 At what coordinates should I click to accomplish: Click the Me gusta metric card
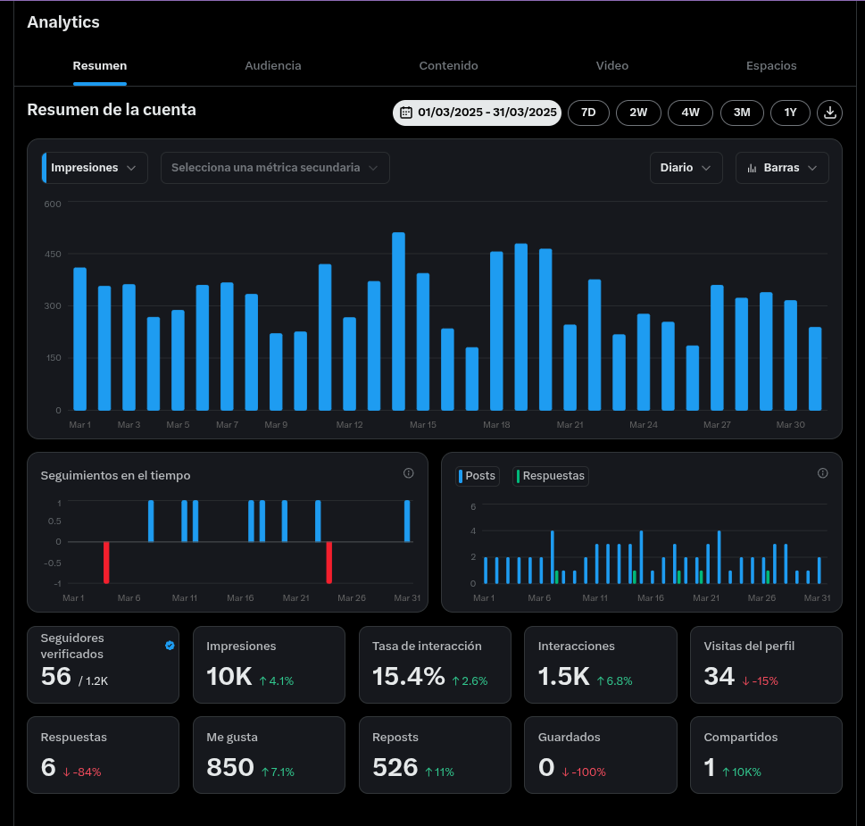[269, 755]
